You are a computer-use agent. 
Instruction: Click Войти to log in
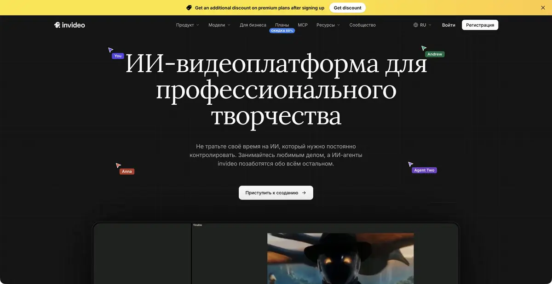tap(448, 25)
